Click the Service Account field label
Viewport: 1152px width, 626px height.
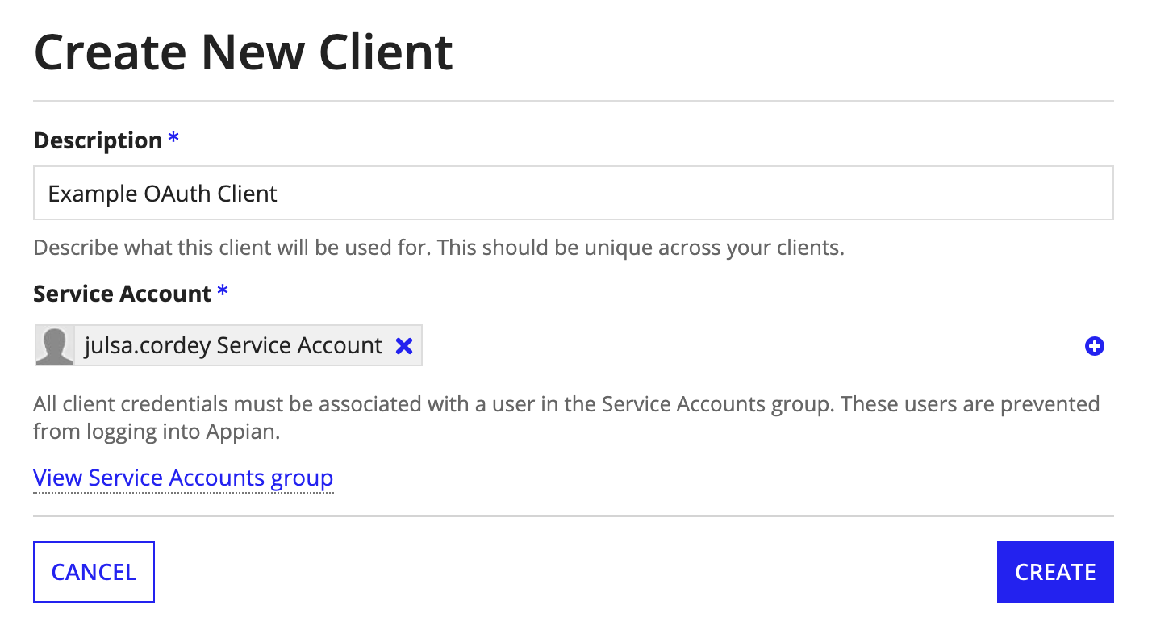coord(123,294)
